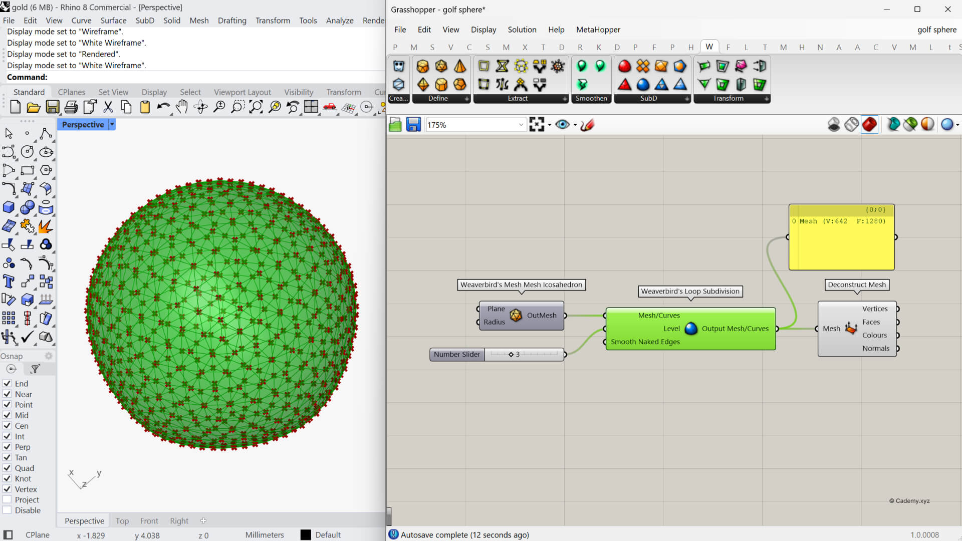
Task: Switch to the Top viewport tab
Action: point(122,521)
